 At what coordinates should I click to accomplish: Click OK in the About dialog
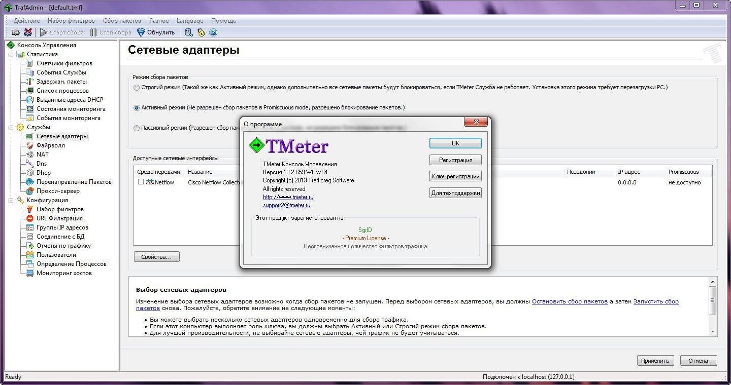coord(455,143)
